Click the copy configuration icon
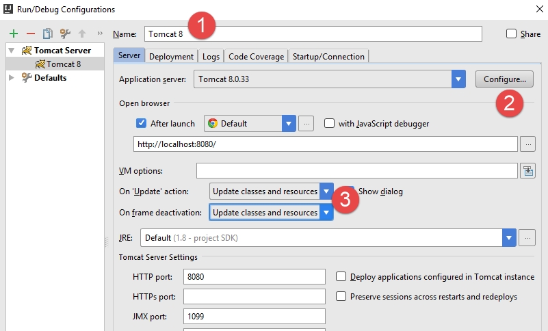This screenshot has width=548, height=331. 47,34
